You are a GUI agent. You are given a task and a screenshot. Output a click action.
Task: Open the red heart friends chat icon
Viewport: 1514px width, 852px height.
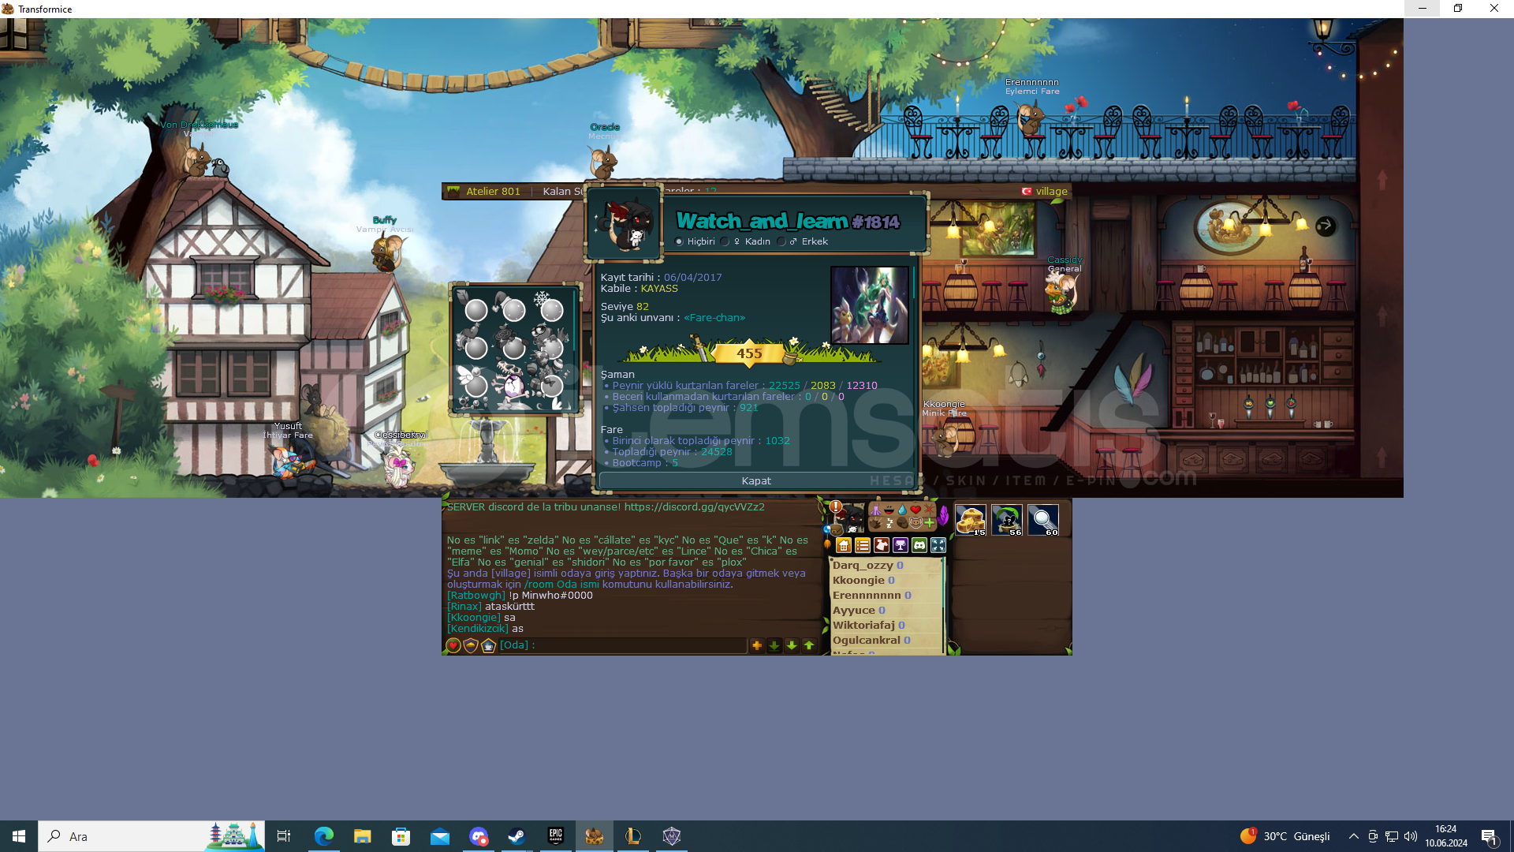pos(453,645)
